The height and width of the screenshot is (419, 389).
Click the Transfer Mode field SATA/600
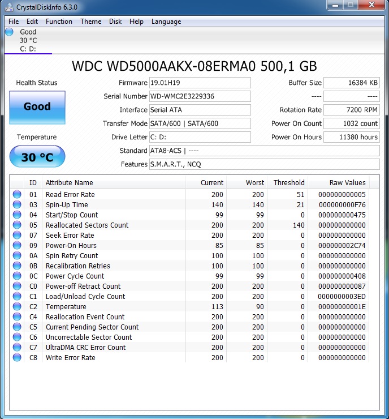point(200,123)
